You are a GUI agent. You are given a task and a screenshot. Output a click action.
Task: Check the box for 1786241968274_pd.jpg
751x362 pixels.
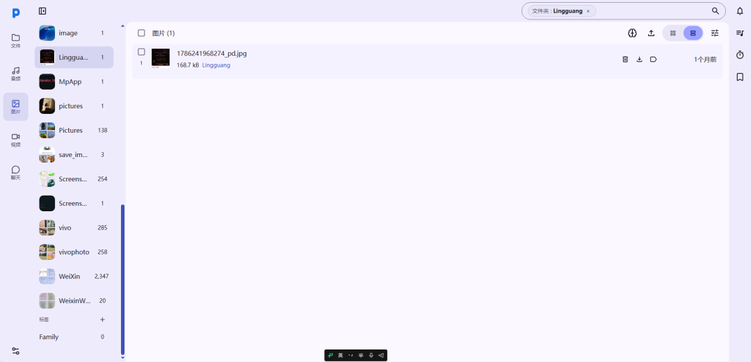pyautogui.click(x=141, y=51)
